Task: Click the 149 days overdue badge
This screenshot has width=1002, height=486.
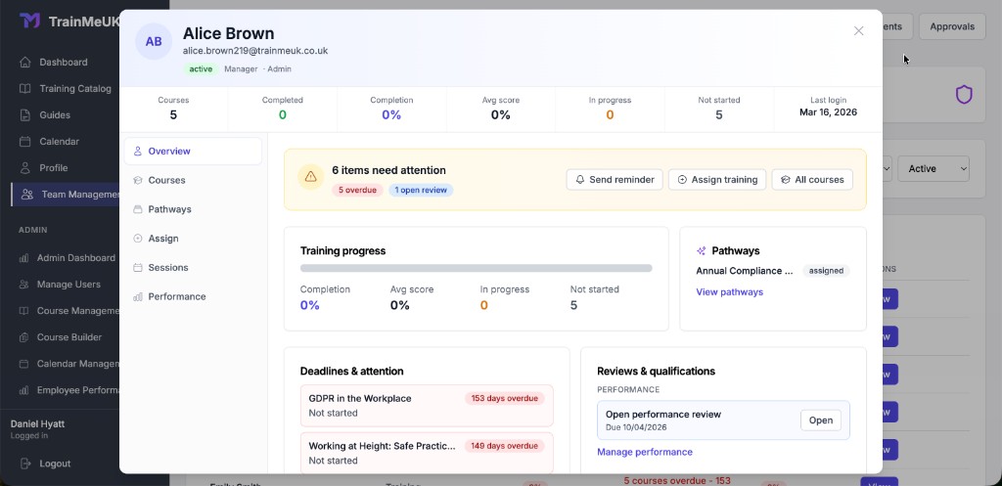Action: pos(504,446)
